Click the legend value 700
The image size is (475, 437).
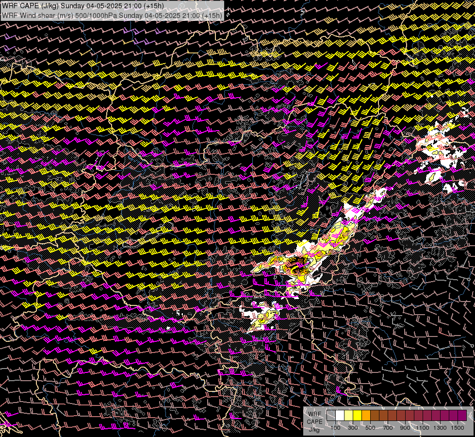point(388,428)
